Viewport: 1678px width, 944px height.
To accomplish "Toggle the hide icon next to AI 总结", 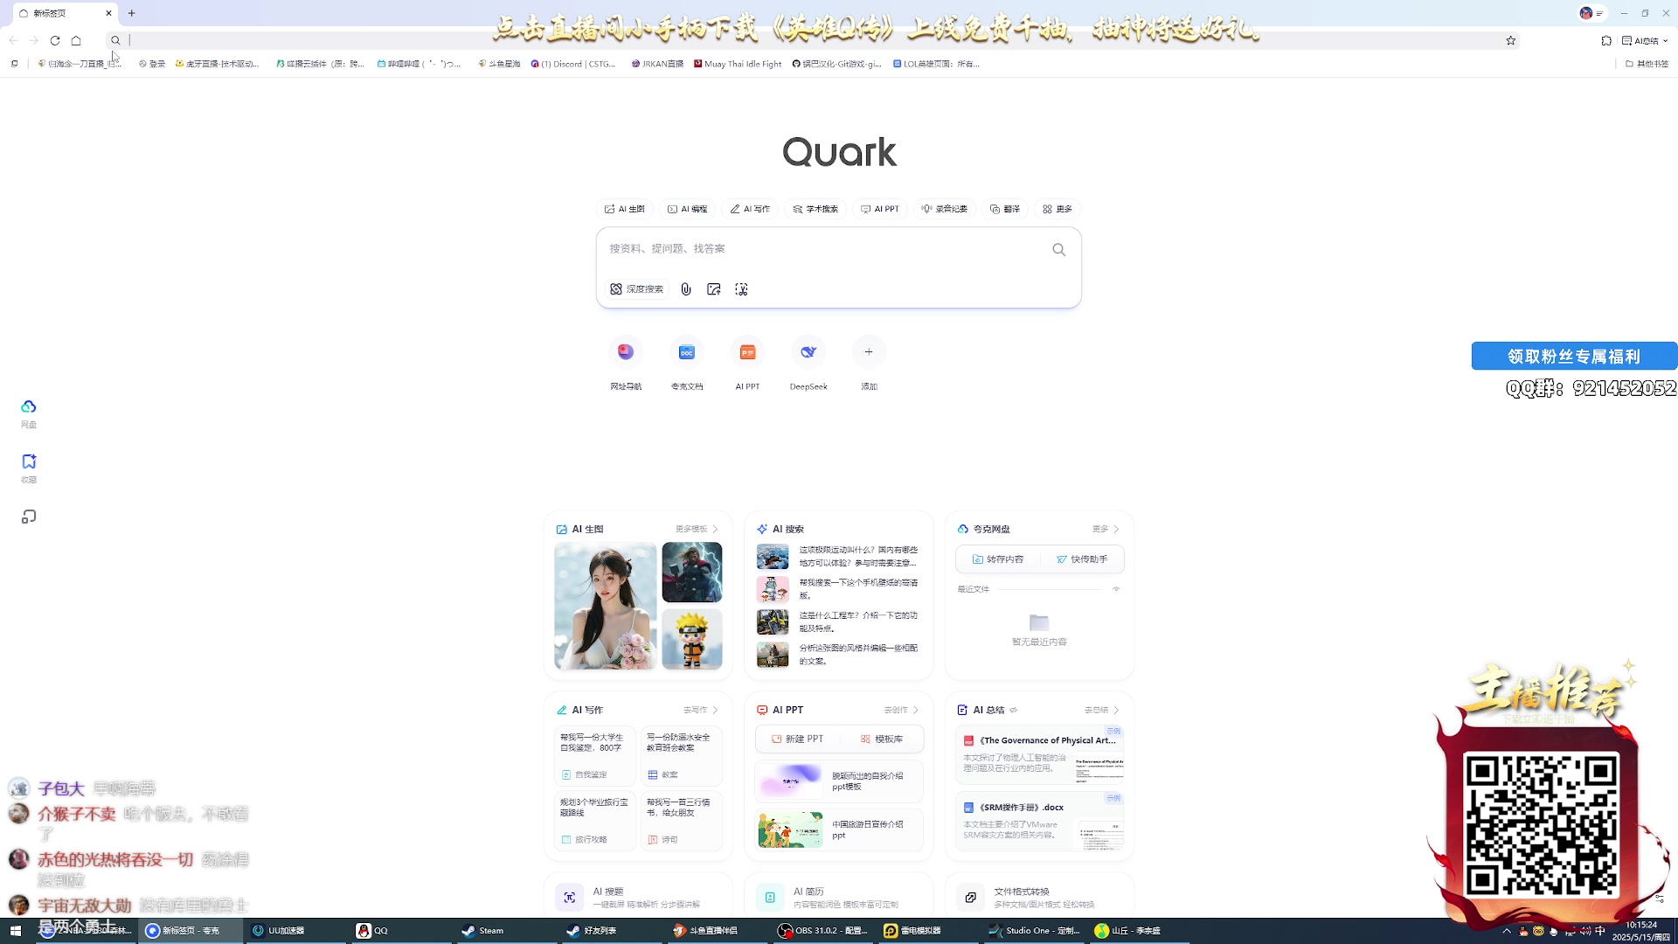I will point(1014,710).
